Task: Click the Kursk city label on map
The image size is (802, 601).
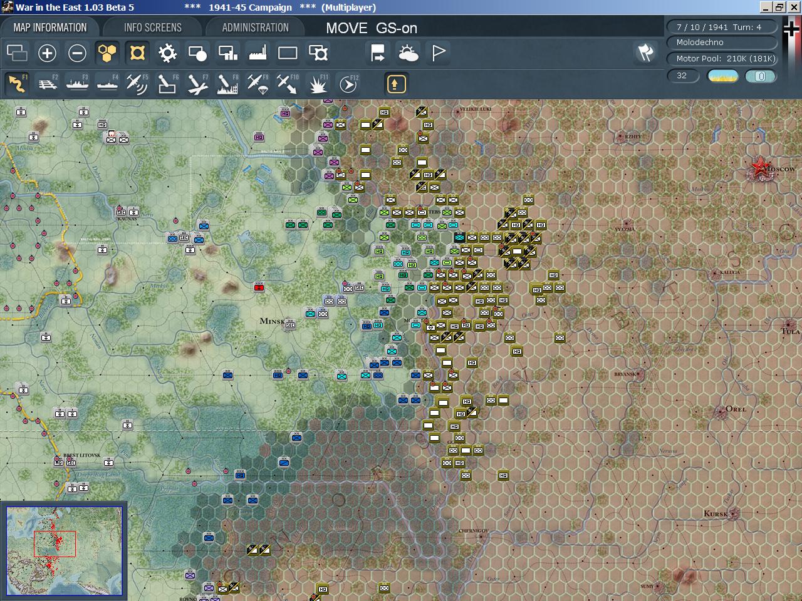Action: click(716, 514)
